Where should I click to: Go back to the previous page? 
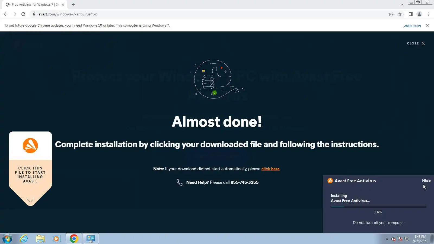(x=6, y=14)
